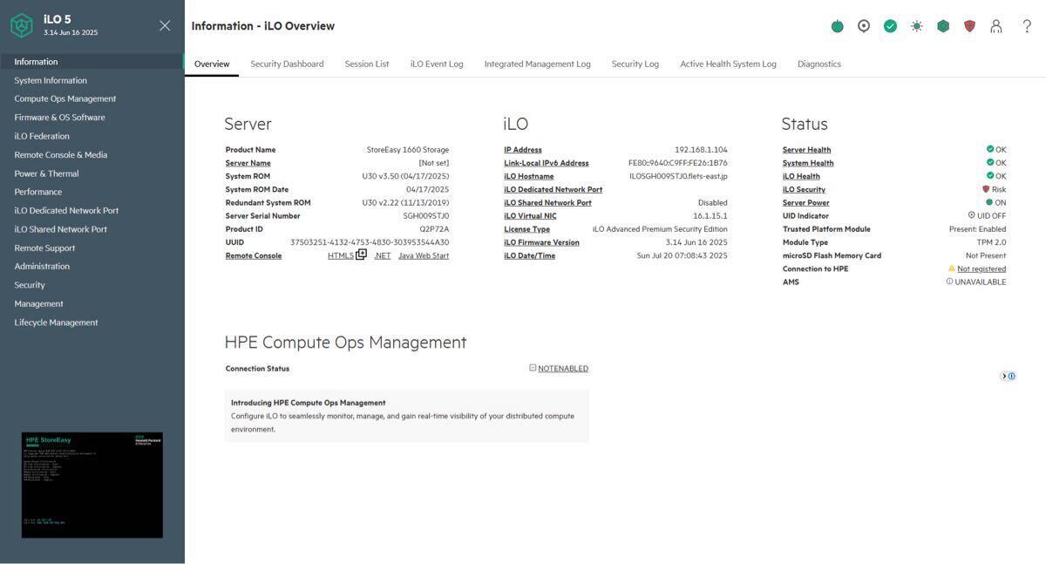Click the iLO Security status link
Viewport: 1046px width, 564px height.
point(805,189)
